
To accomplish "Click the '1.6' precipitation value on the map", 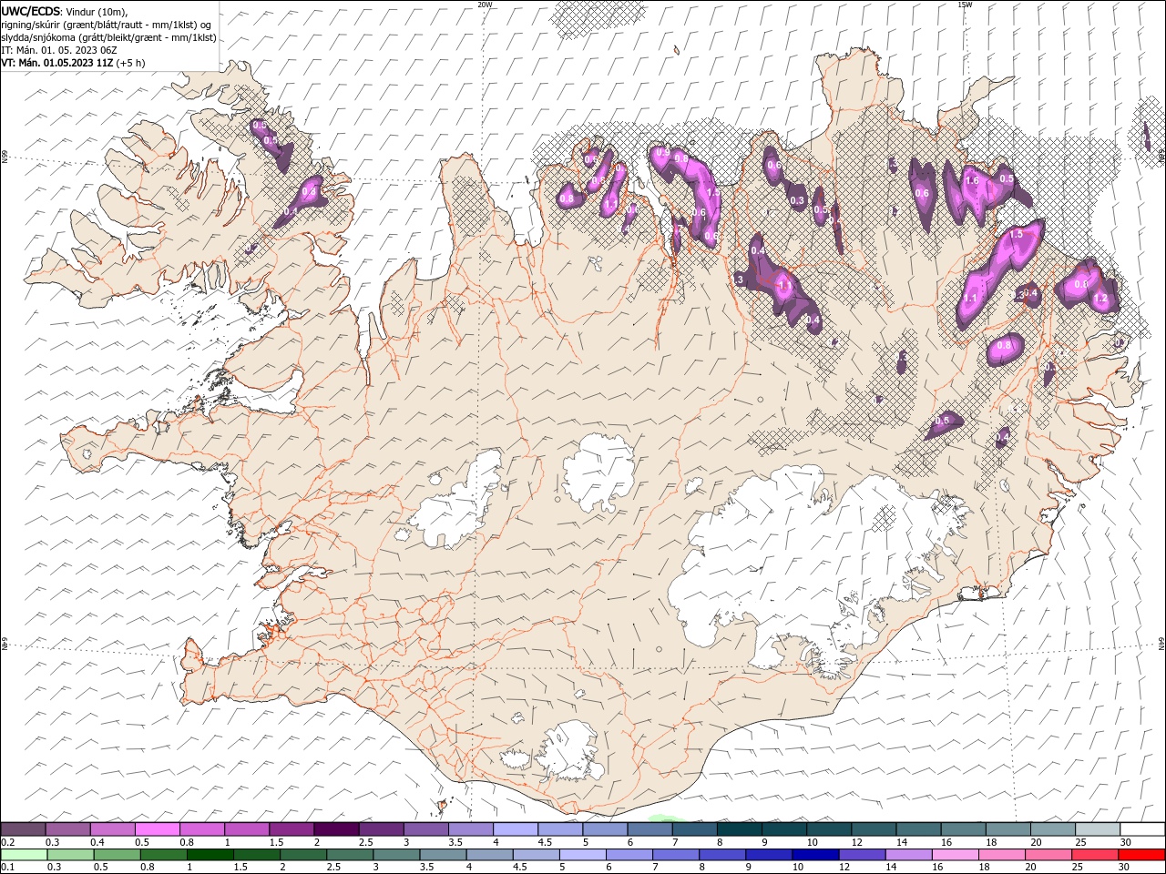I will coord(971,181).
